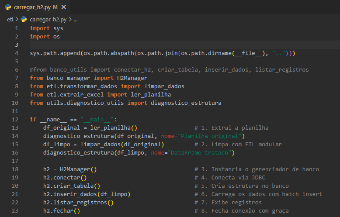Image resolution: width=340 pixels, height=217 pixels.
Task: Open the etl folder breadcrumb
Action: point(10,20)
